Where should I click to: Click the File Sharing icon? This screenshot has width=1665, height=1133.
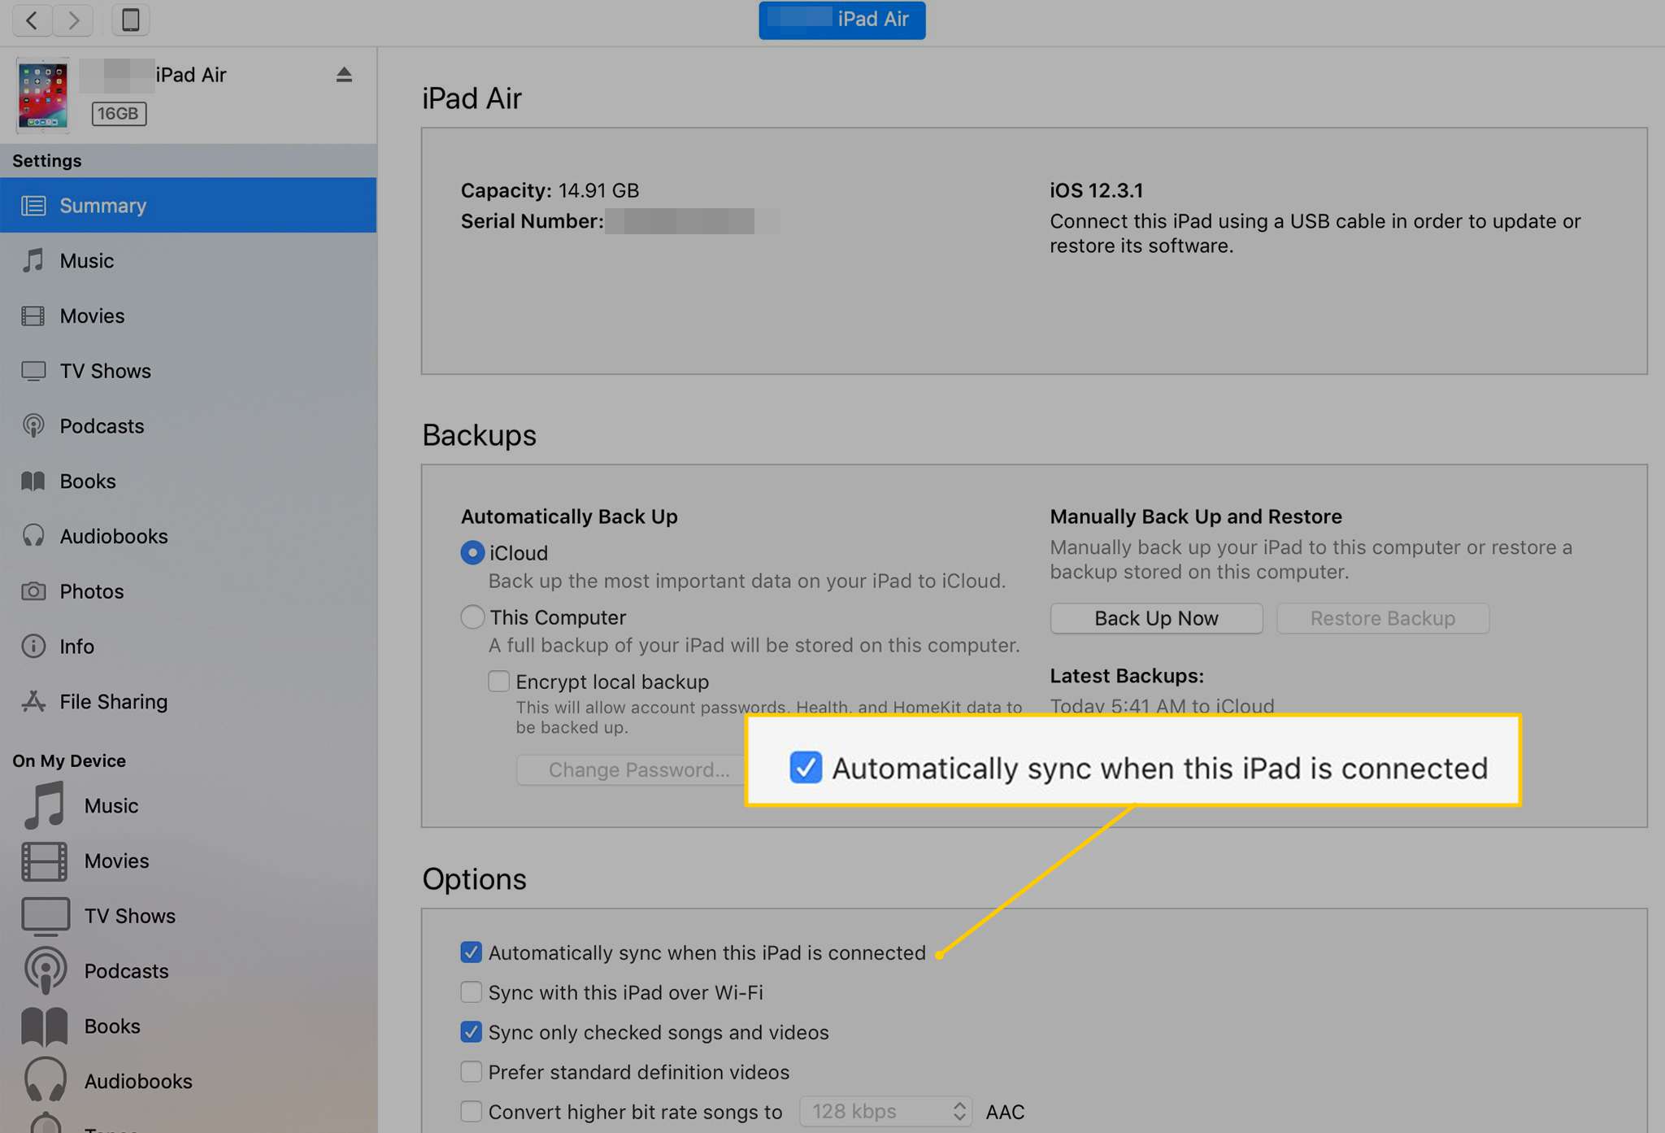tap(33, 701)
